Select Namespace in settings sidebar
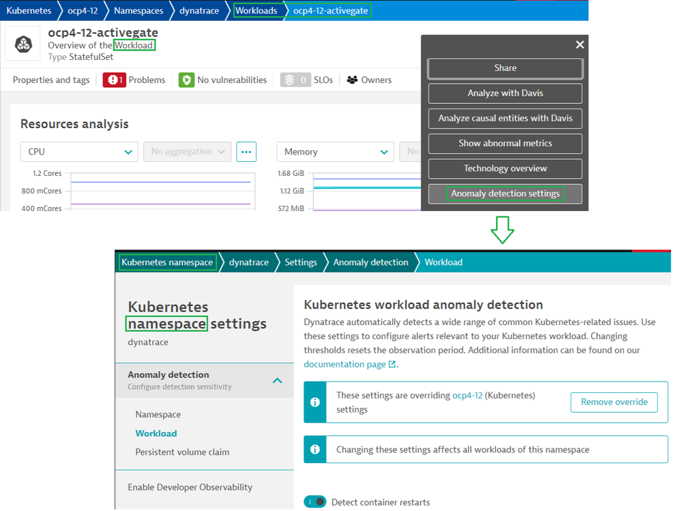The image size is (674, 511). click(158, 415)
